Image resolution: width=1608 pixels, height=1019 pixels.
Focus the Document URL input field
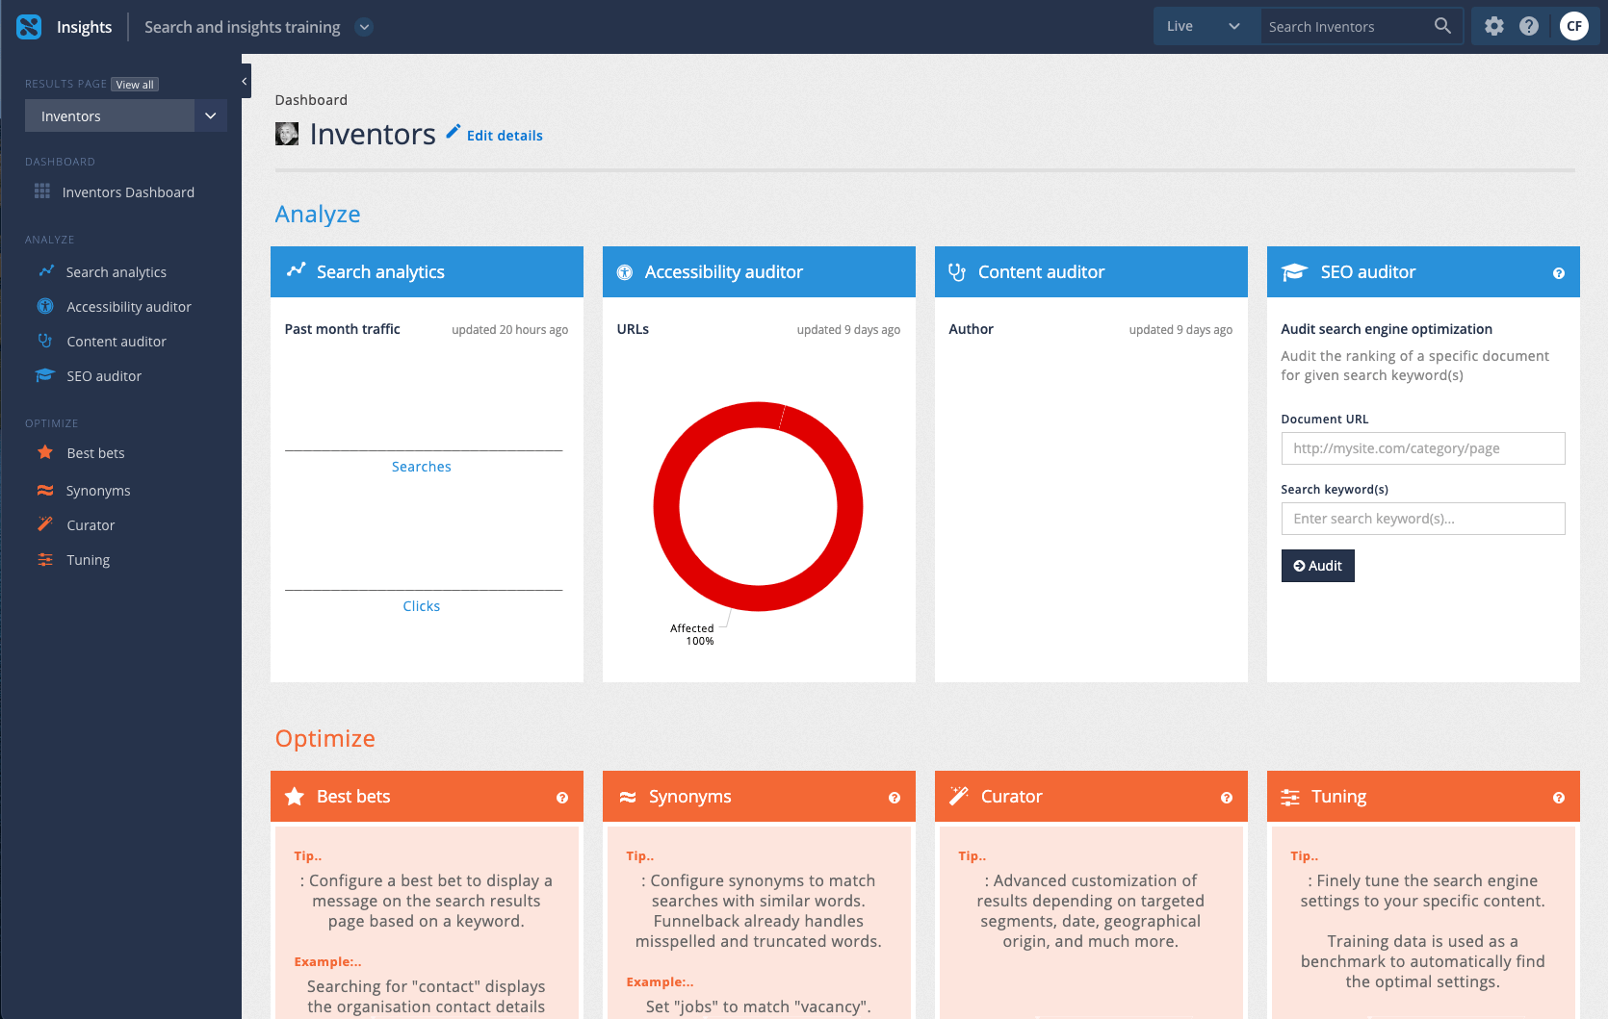click(x=1422, y=448)
